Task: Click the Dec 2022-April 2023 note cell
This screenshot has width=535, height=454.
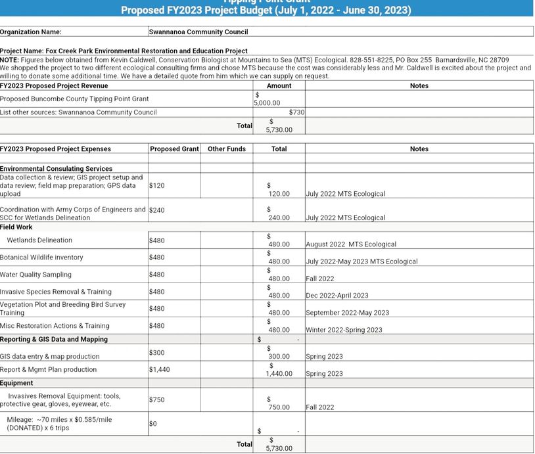Action: [x=337, y=296]
